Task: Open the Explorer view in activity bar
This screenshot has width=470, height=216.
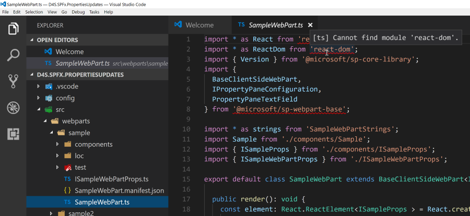Action: [x=13, y=29]
